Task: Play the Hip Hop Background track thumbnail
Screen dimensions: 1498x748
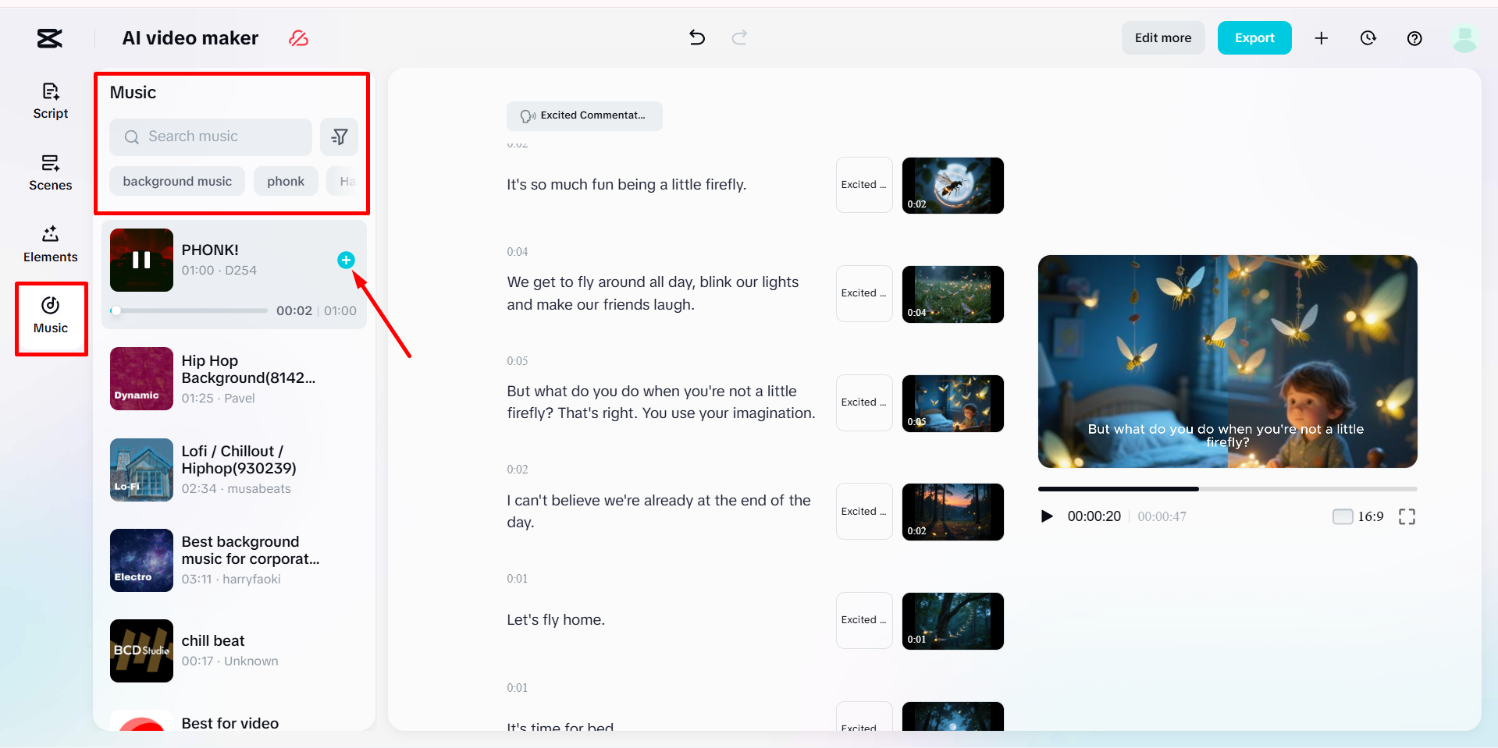Action: (141, 378)
